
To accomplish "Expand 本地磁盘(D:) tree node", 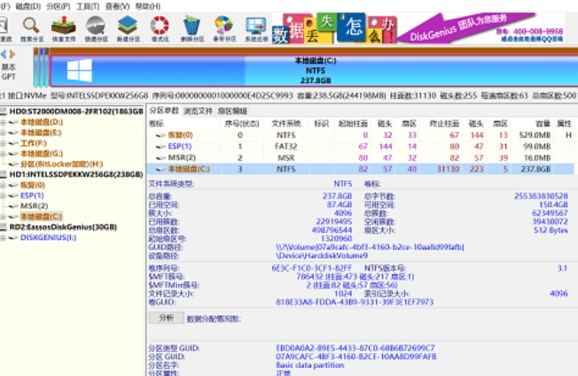I will (3, 122).
